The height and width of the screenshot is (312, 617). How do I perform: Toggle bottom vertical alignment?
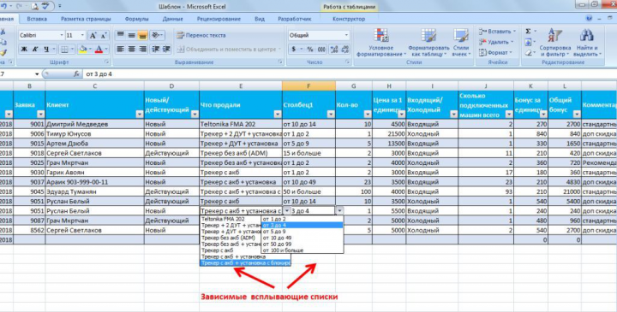[x=142, y=35]
